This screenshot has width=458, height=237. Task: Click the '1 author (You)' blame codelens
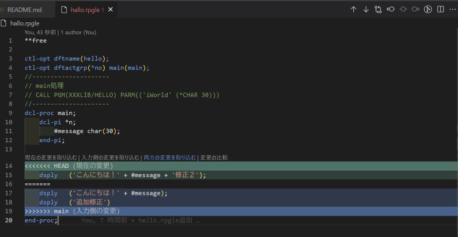78,33
